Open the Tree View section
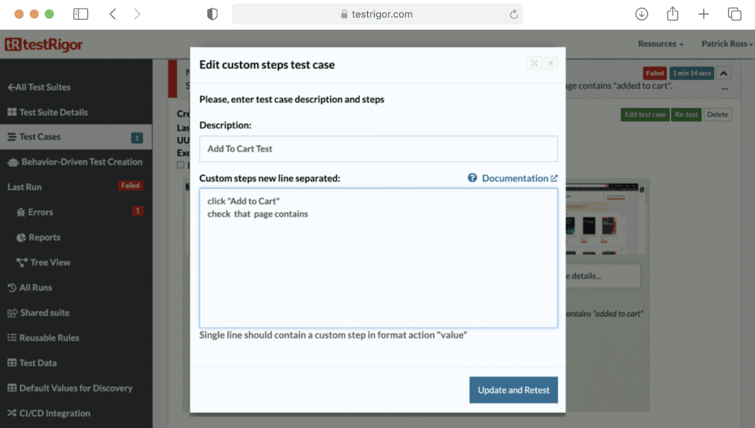The width and height of the screenshot is (755, 428). pos(49,262)
